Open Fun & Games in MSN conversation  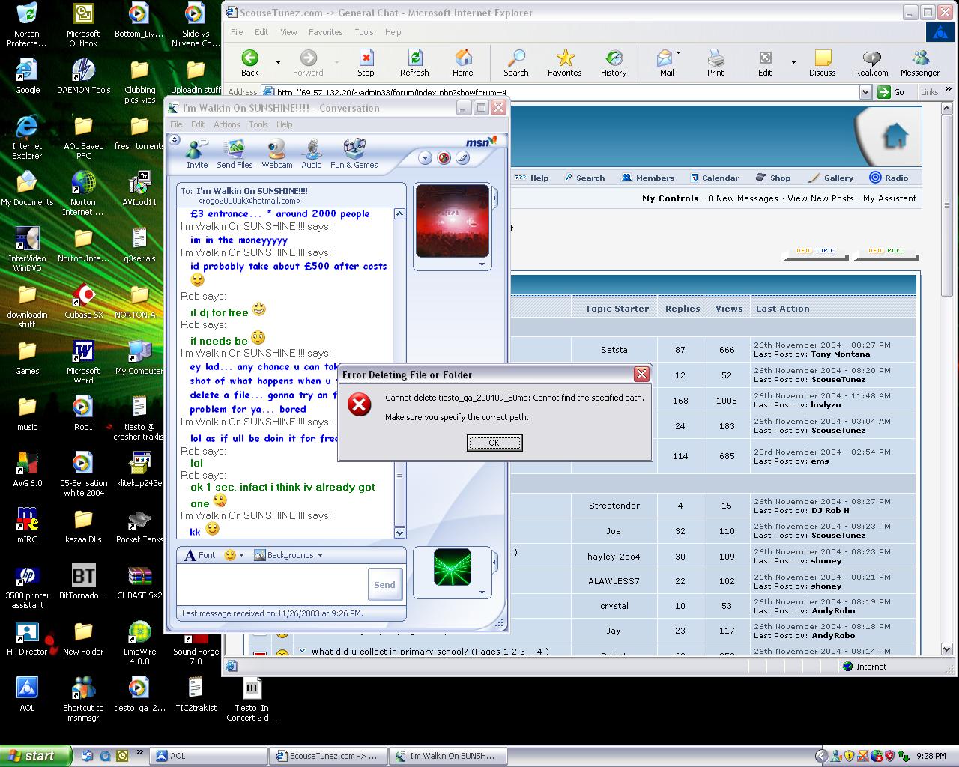(354, 154)
